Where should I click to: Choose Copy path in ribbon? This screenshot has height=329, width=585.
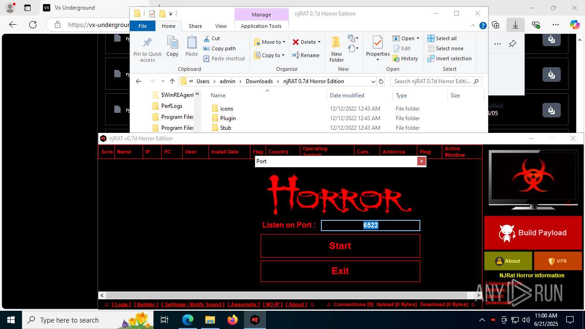219,48
